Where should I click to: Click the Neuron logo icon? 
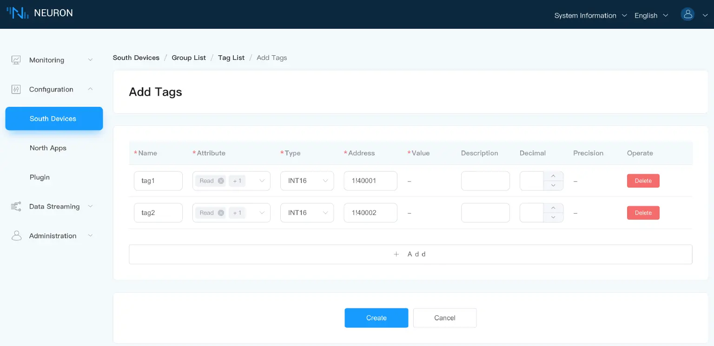[17, 13]
